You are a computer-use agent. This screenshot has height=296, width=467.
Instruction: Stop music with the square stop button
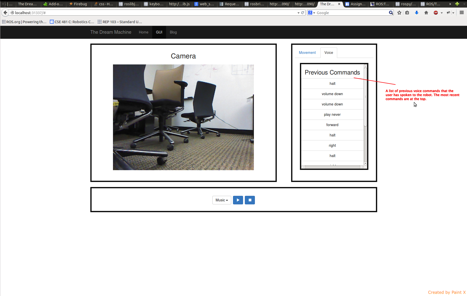coord(250,200)
